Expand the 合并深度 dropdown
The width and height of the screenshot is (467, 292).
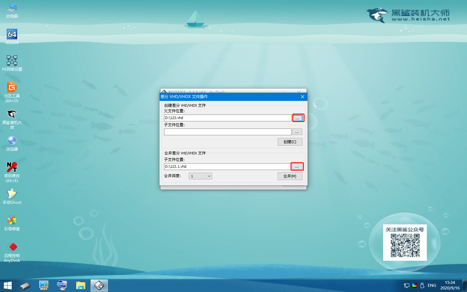pos(200,176)
